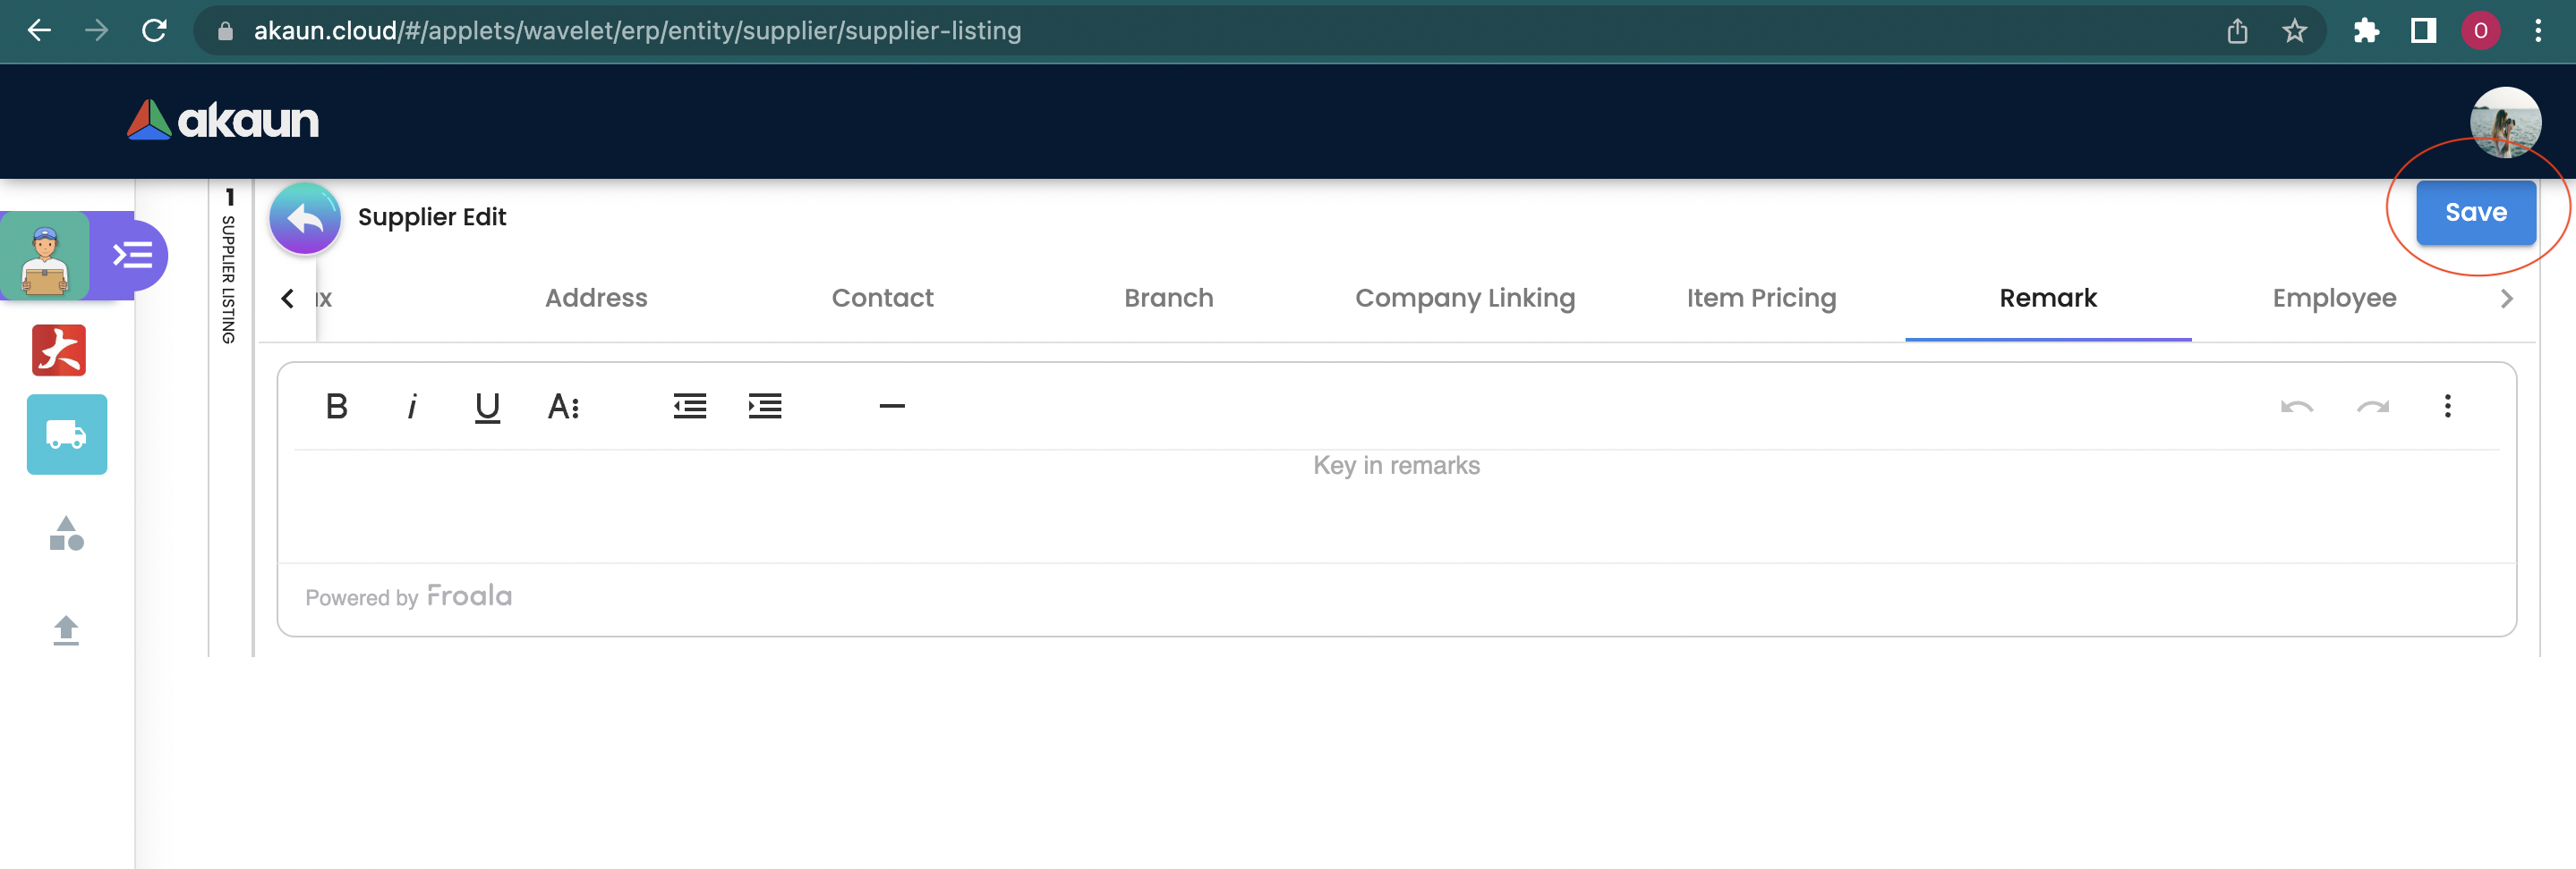Open Chrome three-dot menu
Image resolution: width=2576 pixels, height=869 pixels.
pyautogui.click(x=2538, y=31)
